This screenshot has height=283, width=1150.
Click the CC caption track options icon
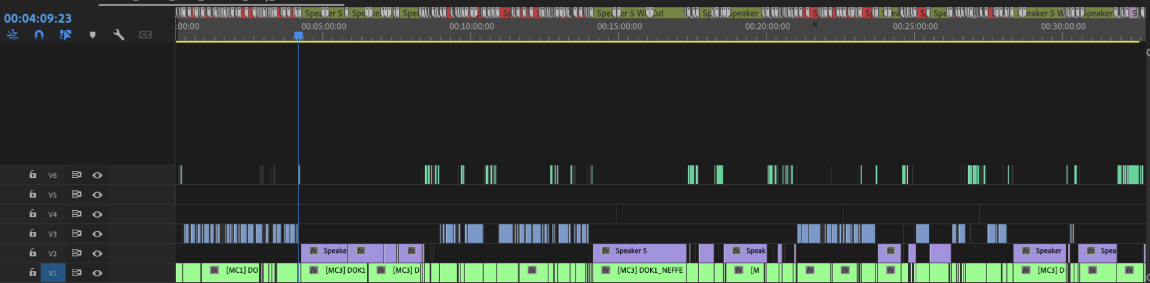[x=145, y=35]
